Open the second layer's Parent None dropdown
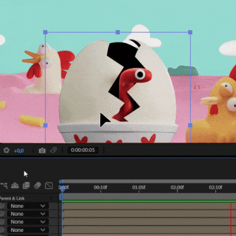The image size is (236, 236). [28, 214]
